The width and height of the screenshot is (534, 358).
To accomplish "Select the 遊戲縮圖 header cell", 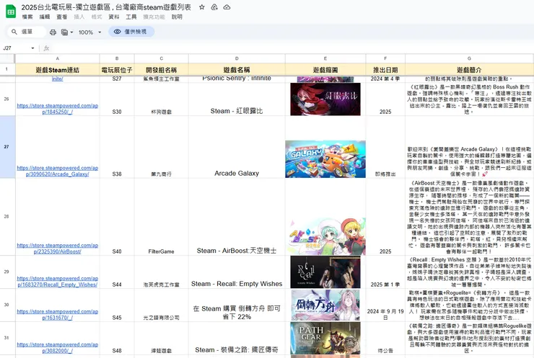I will [325, 70].
